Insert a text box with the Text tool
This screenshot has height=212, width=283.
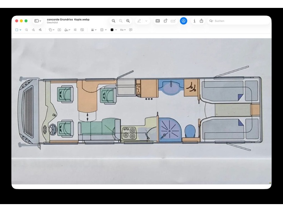(59, 30)
